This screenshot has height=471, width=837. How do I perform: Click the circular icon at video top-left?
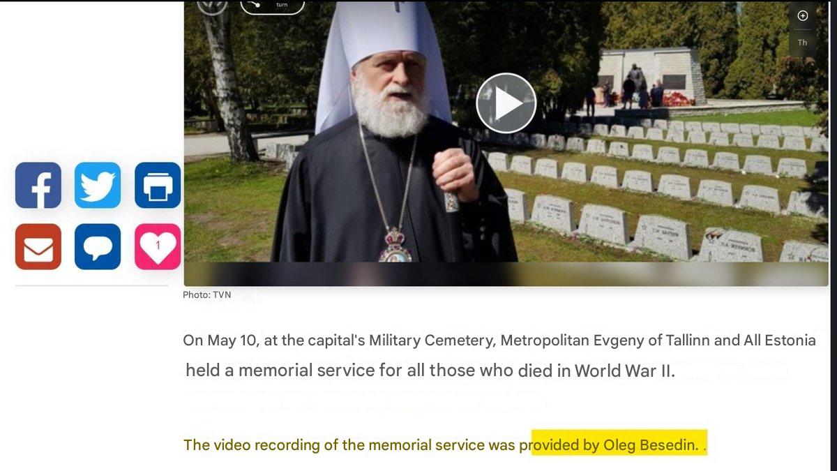tap(212, 6)
